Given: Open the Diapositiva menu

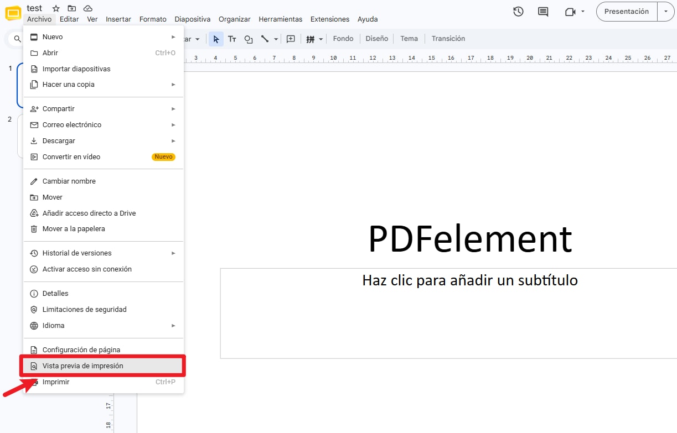Looking at the screenshot, I should (x=193, y=19).
